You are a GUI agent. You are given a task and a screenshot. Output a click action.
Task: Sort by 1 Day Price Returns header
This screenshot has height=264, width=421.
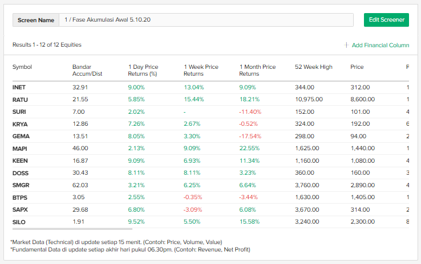coord(143,70)
